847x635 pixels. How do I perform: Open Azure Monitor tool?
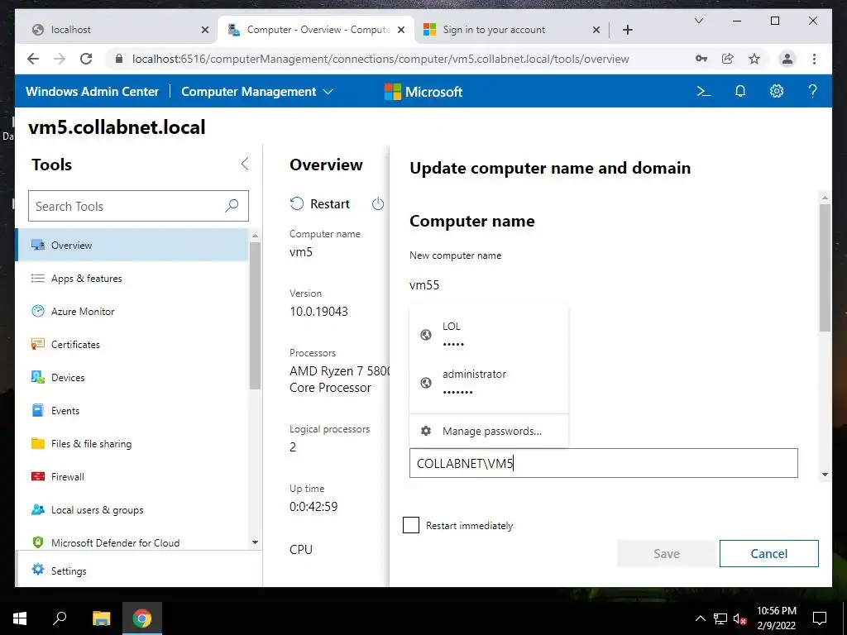[133, 311]
